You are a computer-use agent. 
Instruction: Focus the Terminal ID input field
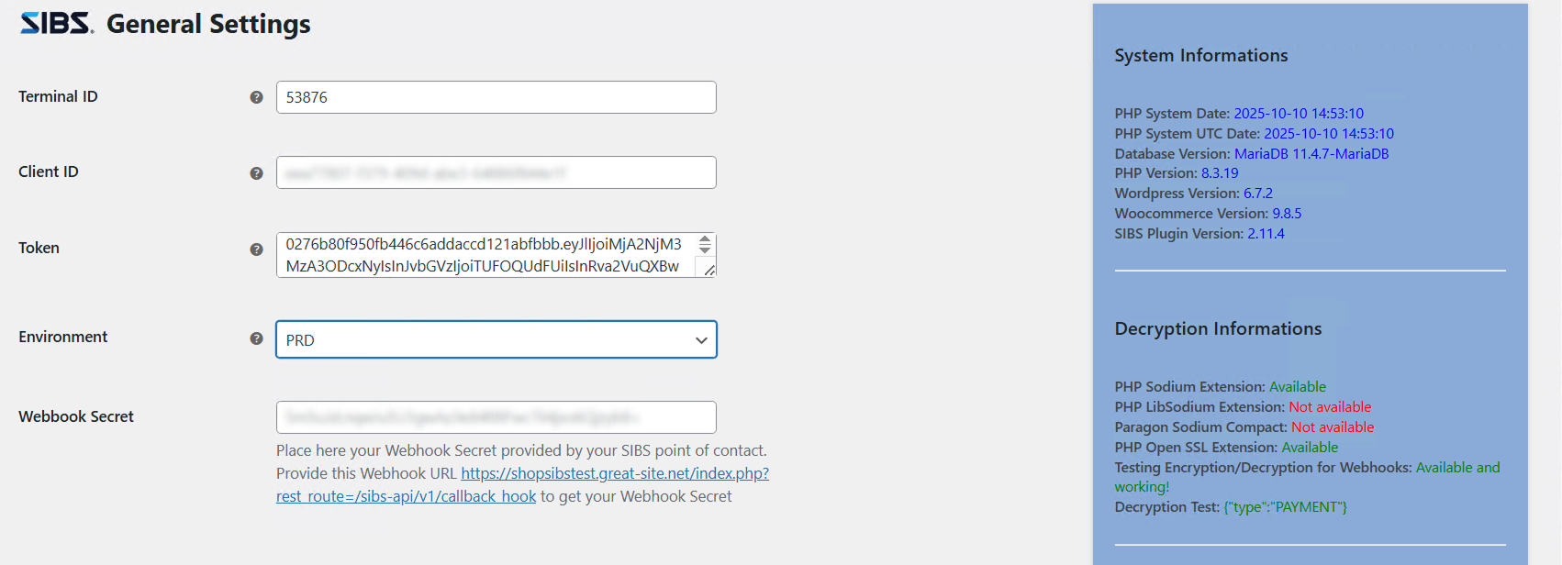click(496, 97)
